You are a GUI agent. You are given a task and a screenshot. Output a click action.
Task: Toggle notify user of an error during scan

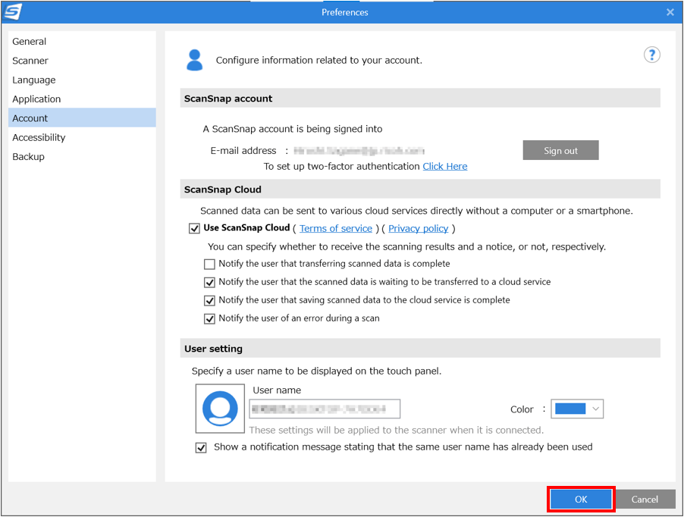(x=209, y=319)
